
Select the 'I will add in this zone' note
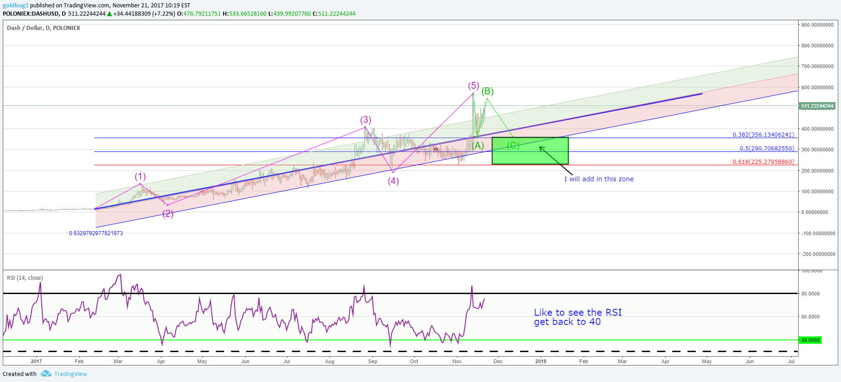[599, 179]
